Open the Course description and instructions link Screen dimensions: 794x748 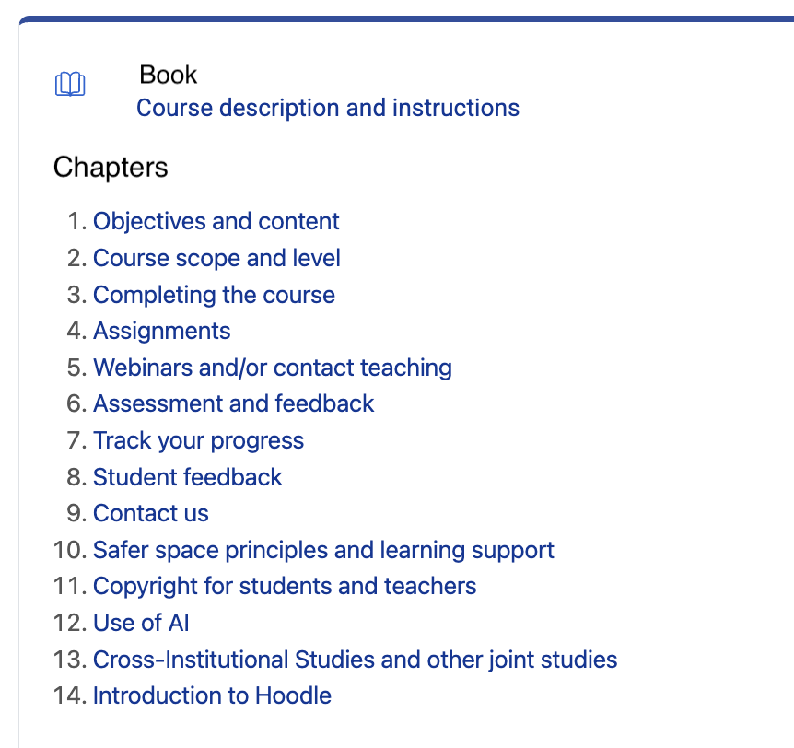[x=327, y=108]
